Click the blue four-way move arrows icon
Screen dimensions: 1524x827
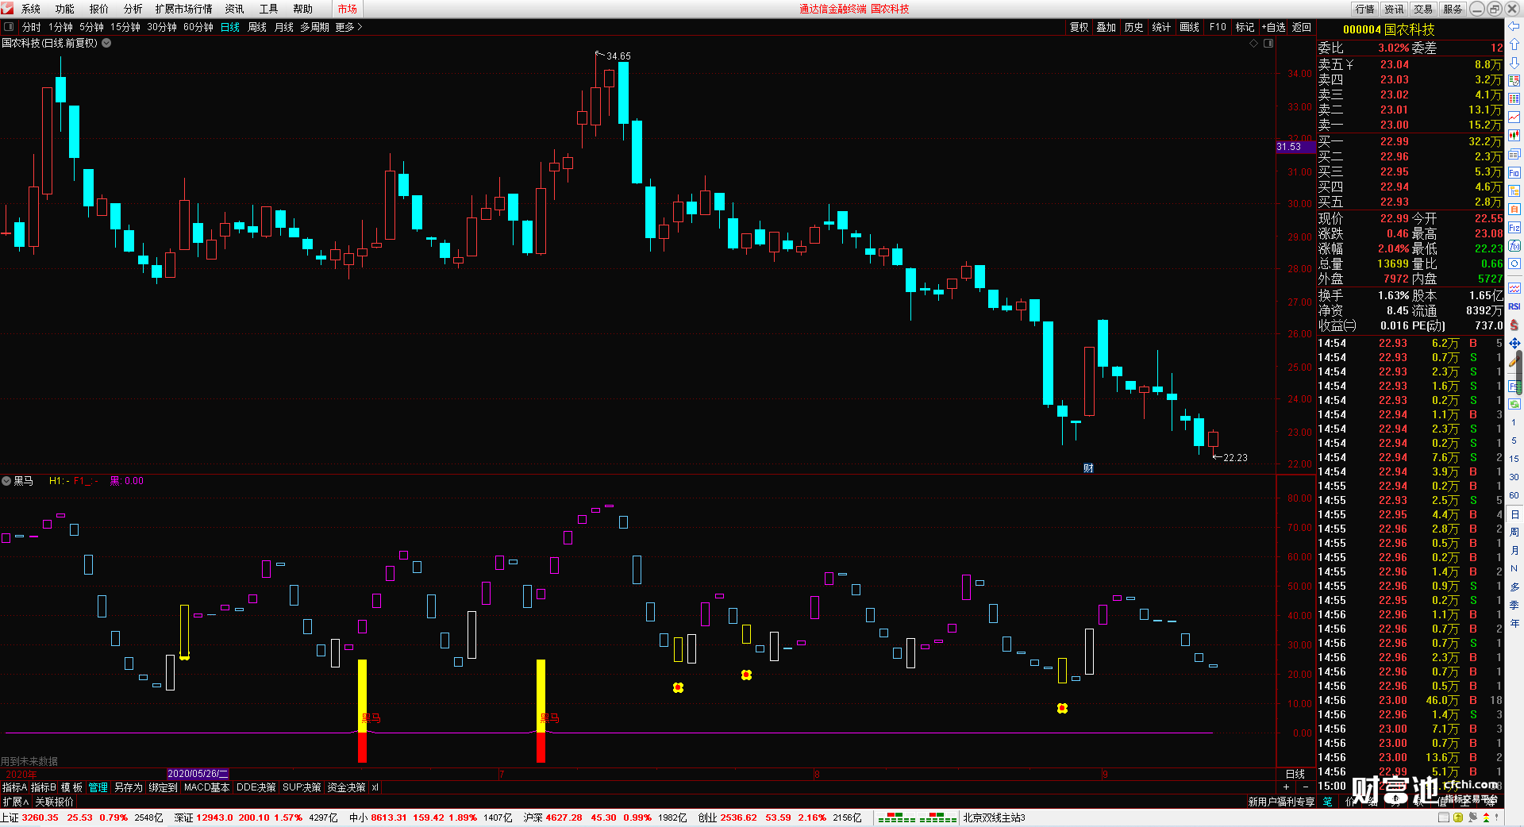(x=1514, y=343)
